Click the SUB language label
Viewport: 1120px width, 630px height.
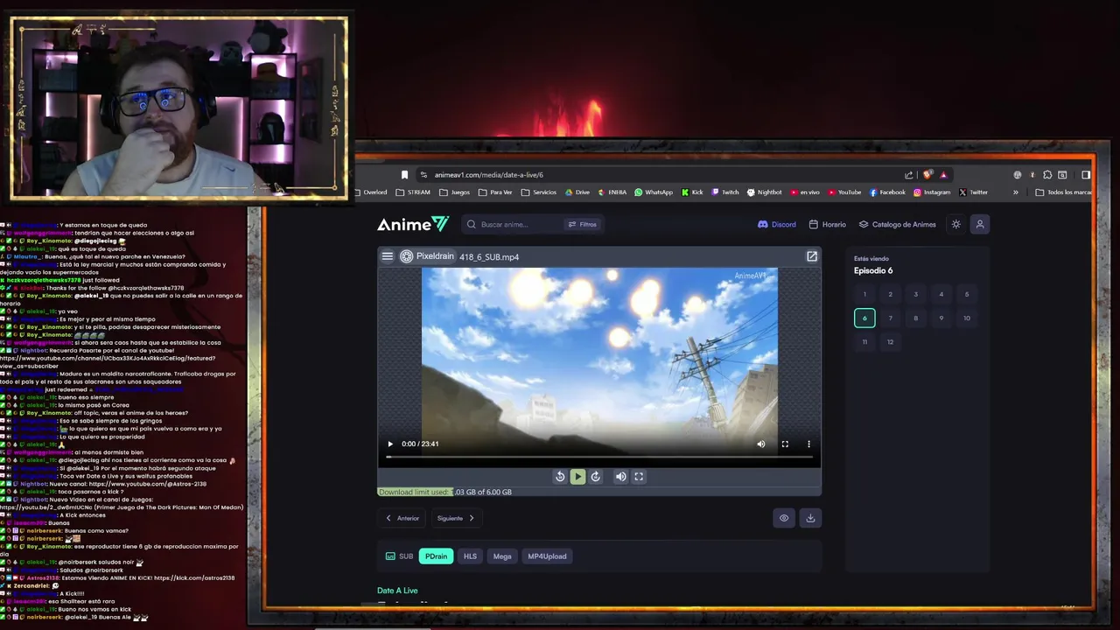pos(406,556)
